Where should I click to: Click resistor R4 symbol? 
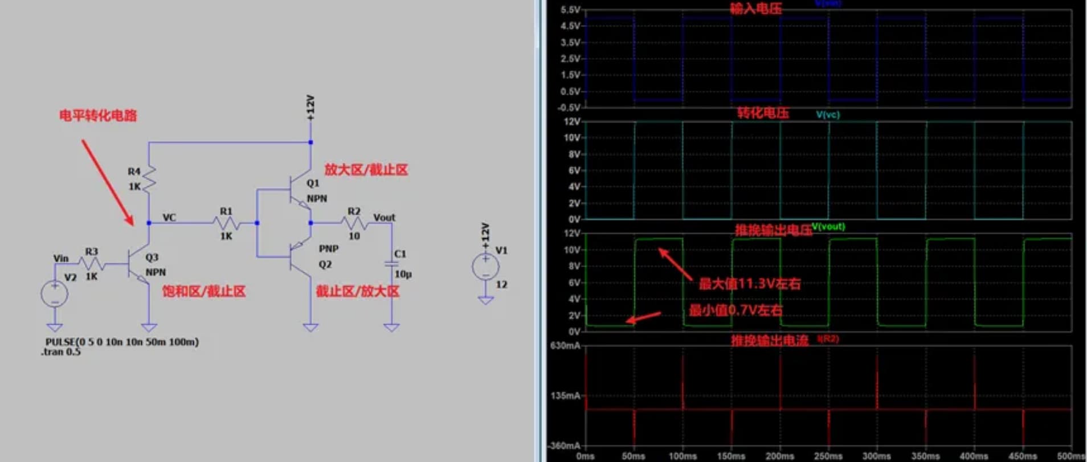coord(149,178)
